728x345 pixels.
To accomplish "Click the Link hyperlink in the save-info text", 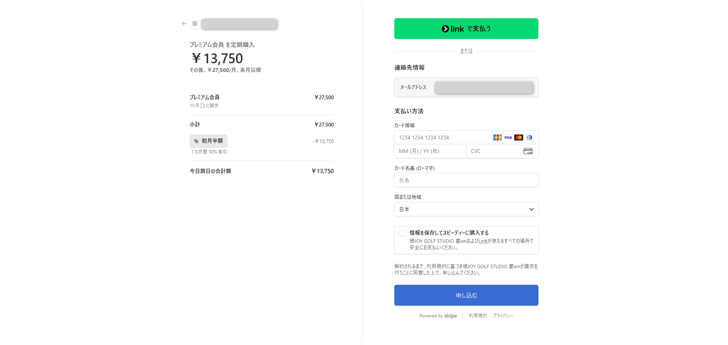I will point(482,241).
